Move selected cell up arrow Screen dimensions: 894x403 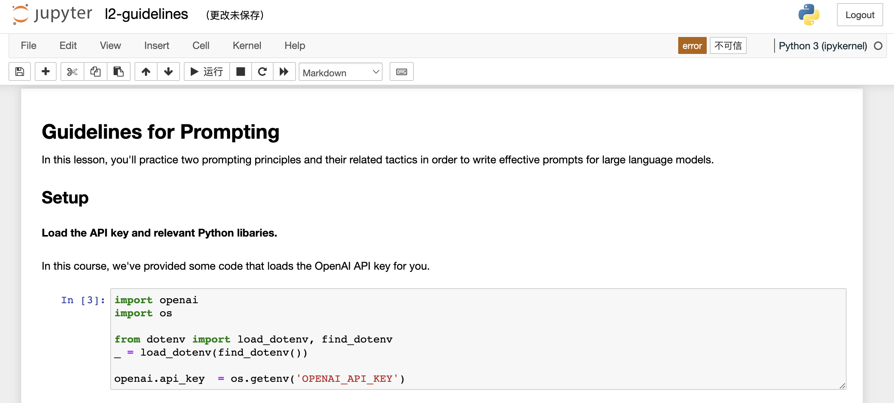pyautogui.click(x=146, y=72)
